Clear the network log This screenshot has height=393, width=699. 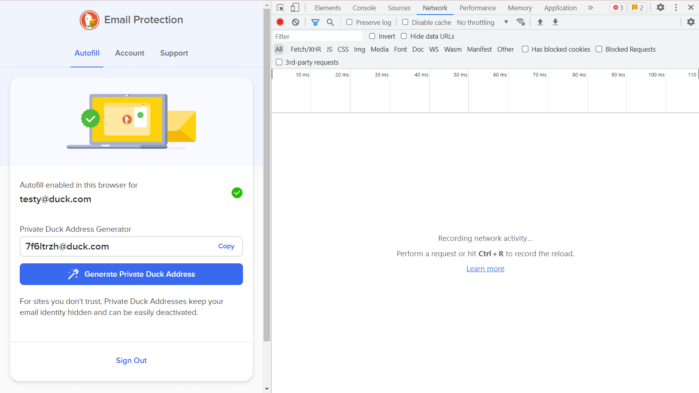pos(295,22)
